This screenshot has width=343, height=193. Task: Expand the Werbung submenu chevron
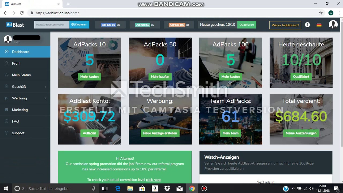[45, 98]
